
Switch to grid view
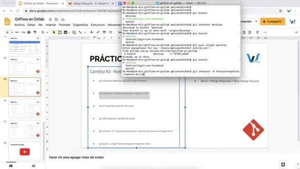coord(33,166)
